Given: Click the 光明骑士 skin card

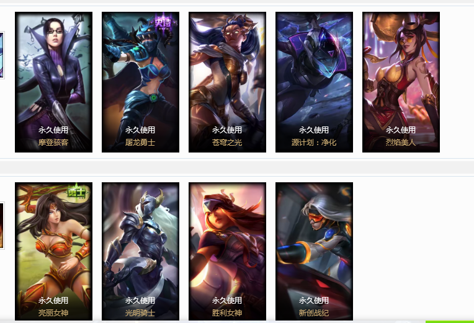Looking at the screenshot, I should pyautogui.click(x=141, y=251).
